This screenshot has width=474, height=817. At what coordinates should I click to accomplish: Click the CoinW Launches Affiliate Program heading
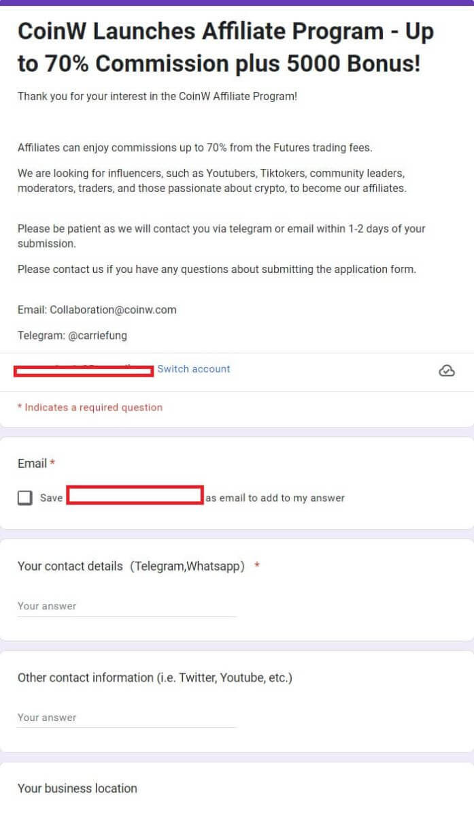point(226,48)
